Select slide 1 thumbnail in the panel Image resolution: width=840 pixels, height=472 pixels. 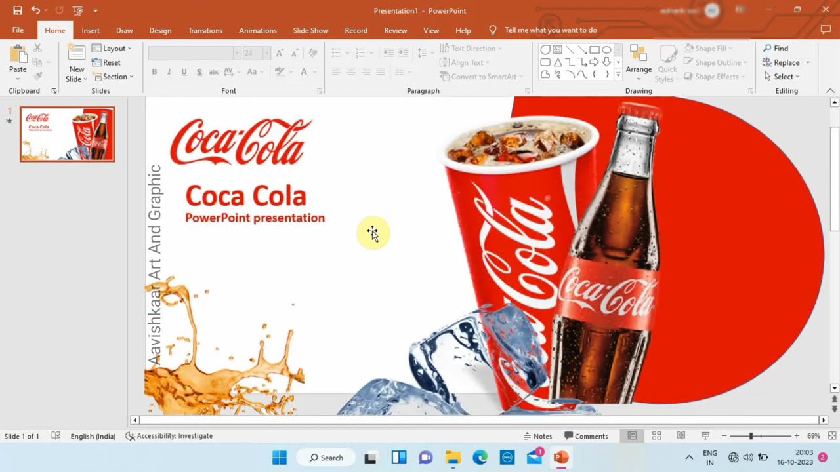[x=67, y=134]
